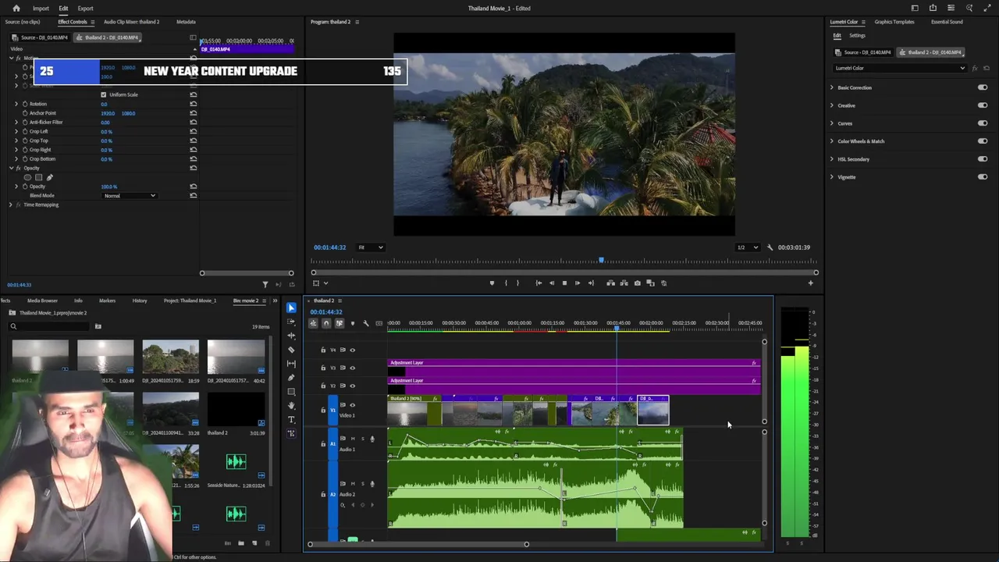Uncheck the Uniform Scale checkbox
999x562 pixels.
(x=103, y=94)
